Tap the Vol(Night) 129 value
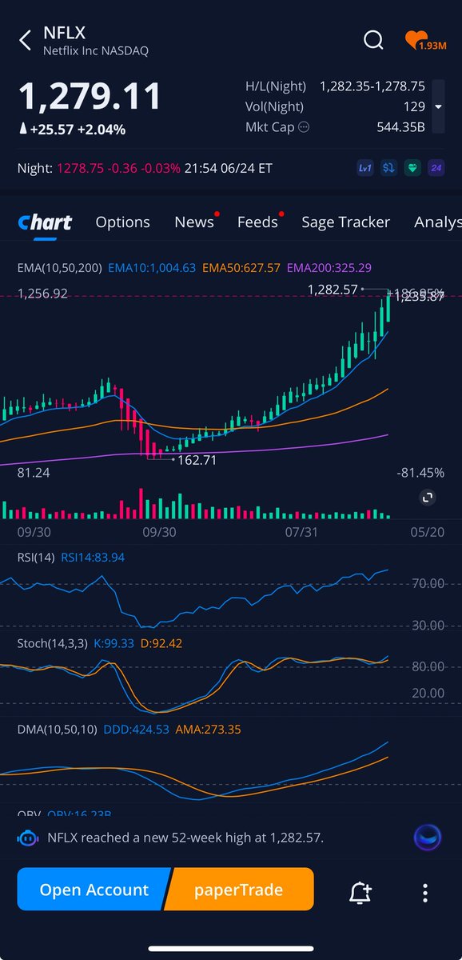Screen dimensions: 462x960 pyautogui.click(x=414, y=106)
